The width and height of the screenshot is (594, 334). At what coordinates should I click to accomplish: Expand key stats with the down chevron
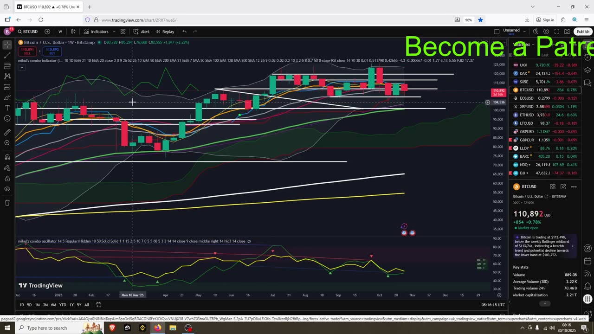tap(545, 303)
